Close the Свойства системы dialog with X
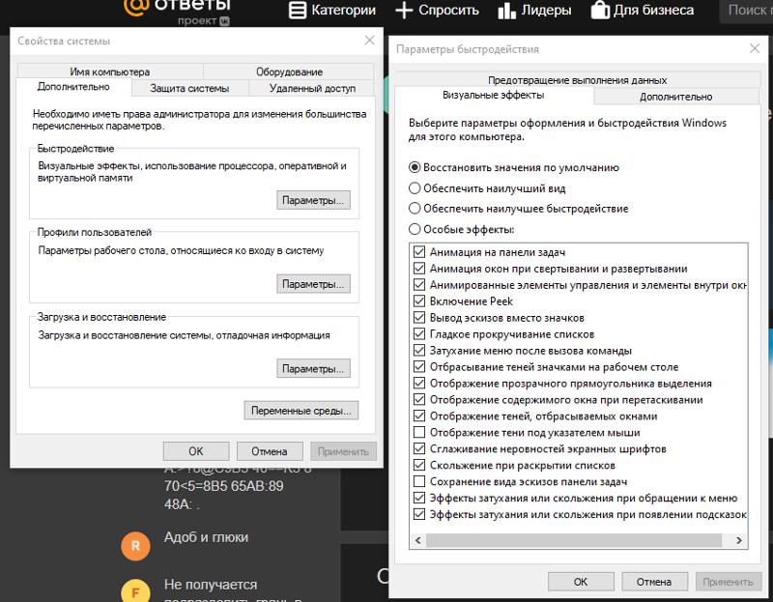The width and height of the screenshot is (773, 602). click(369, 41)
